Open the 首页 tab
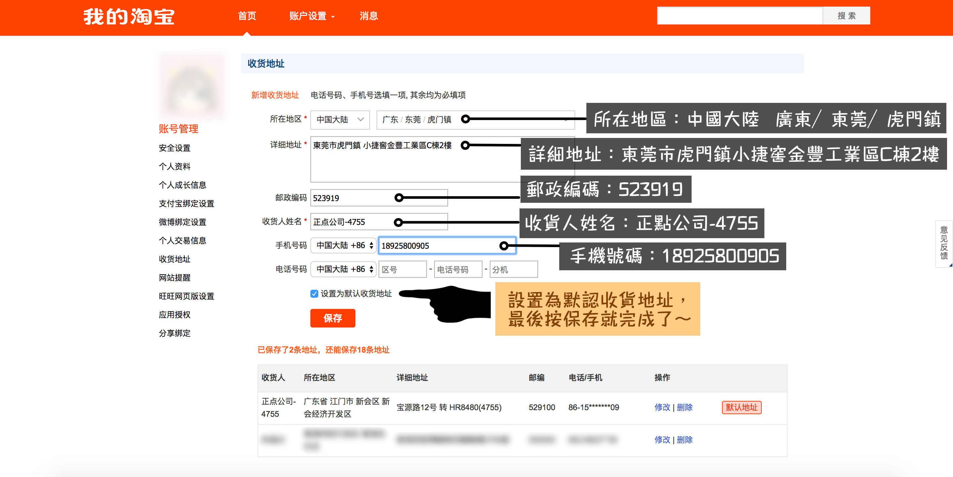 pyautogui.click(x=247, y=16)
